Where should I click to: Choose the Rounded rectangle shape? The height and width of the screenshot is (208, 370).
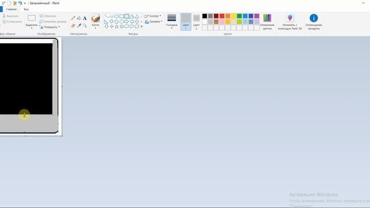pyautogui.click(x=127, y=16)
